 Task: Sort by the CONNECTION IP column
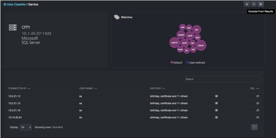coord(19,88)
